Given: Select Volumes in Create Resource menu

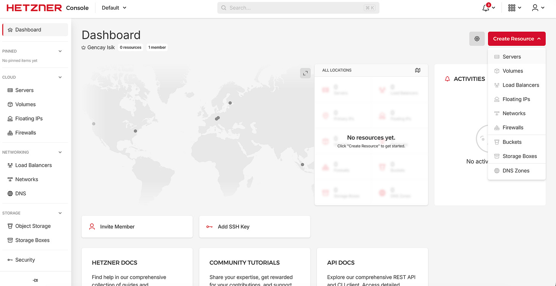Looking at the screenshot, I should click(x=517, y=71).
